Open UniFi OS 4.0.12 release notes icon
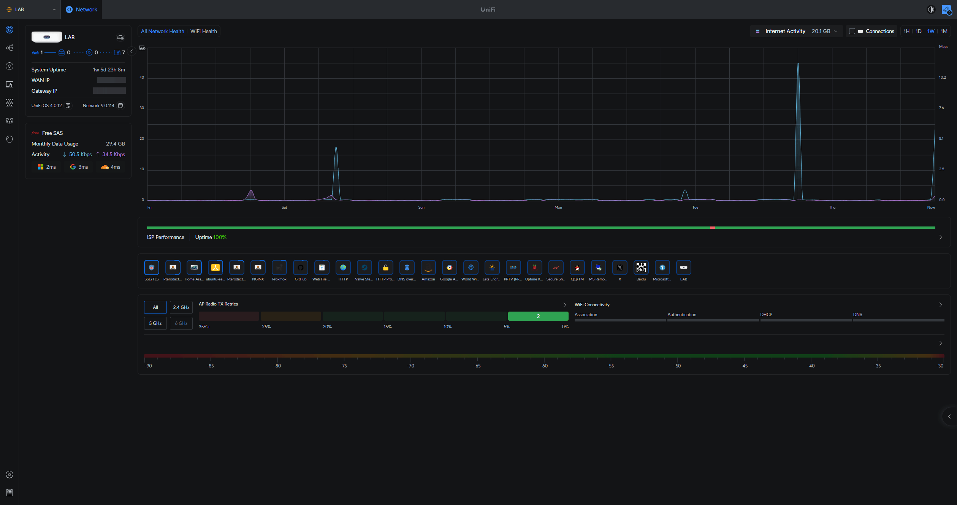 (x=68, y=106)
